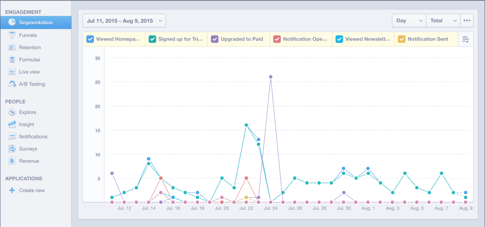Uncheck the Viewed Newsletter checkbox
Screen dimensions: 485x227
tap(339, 39)
